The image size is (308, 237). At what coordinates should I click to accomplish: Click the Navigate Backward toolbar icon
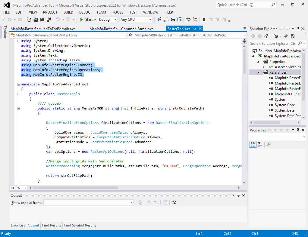[9, 20]
